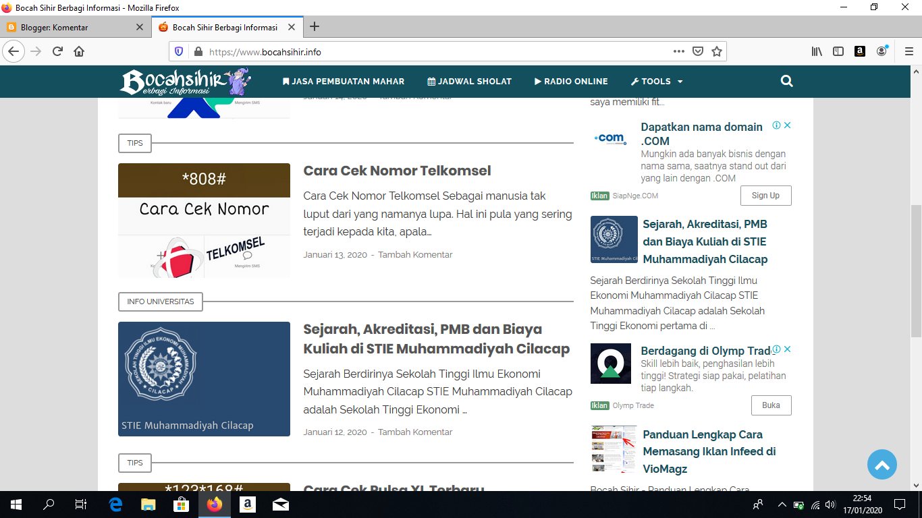Click the page vertical scrollbar thumb

(x=916, y=271)
